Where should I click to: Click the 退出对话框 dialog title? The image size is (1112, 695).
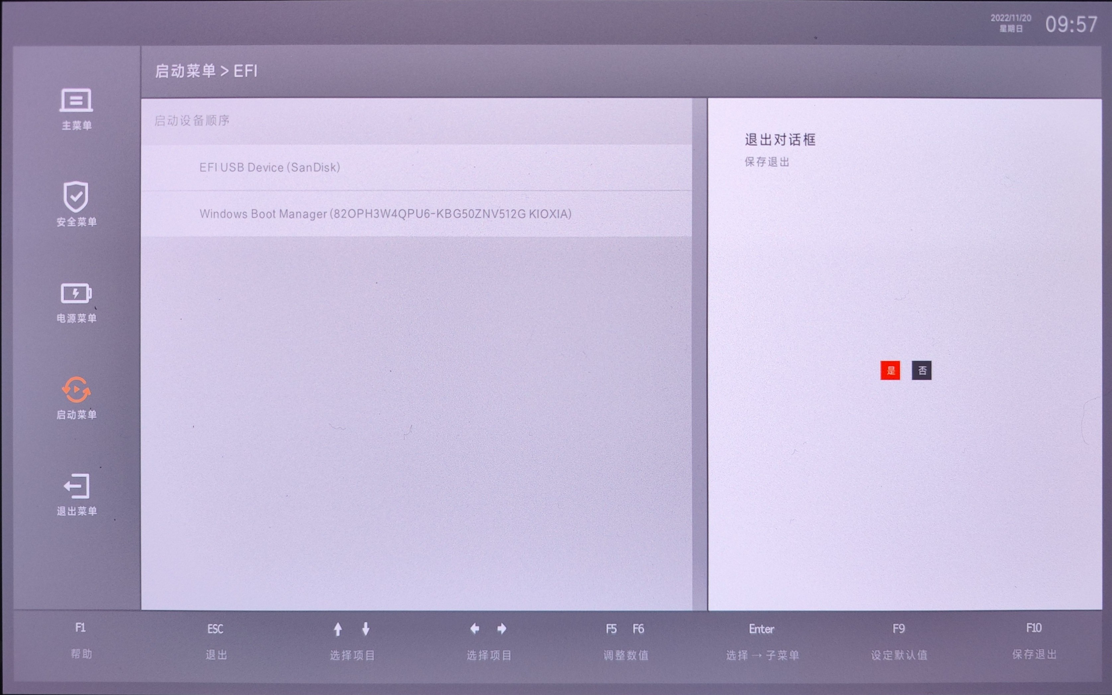pyautogui.click(x=780, y=140)
